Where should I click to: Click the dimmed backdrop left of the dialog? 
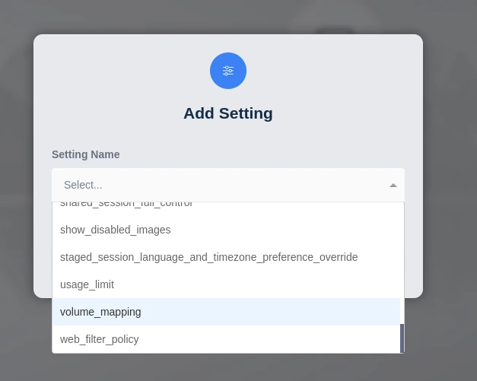tap(15, 190)
